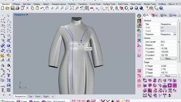Click the blue render sphere icon

(x=141, y=8)
